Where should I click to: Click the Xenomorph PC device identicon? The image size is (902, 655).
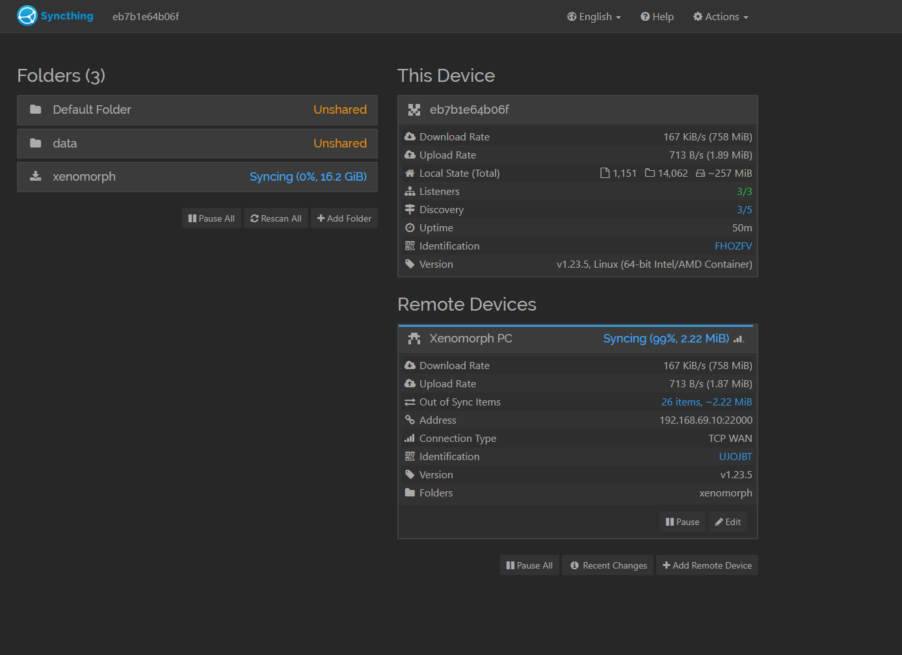[x=414, y=339]
